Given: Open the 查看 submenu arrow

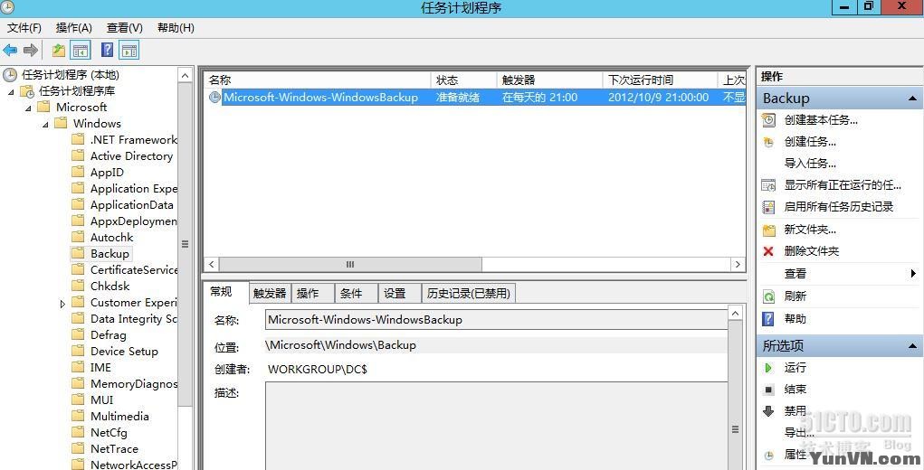Looking at the screenshot, I should (913, 274).
